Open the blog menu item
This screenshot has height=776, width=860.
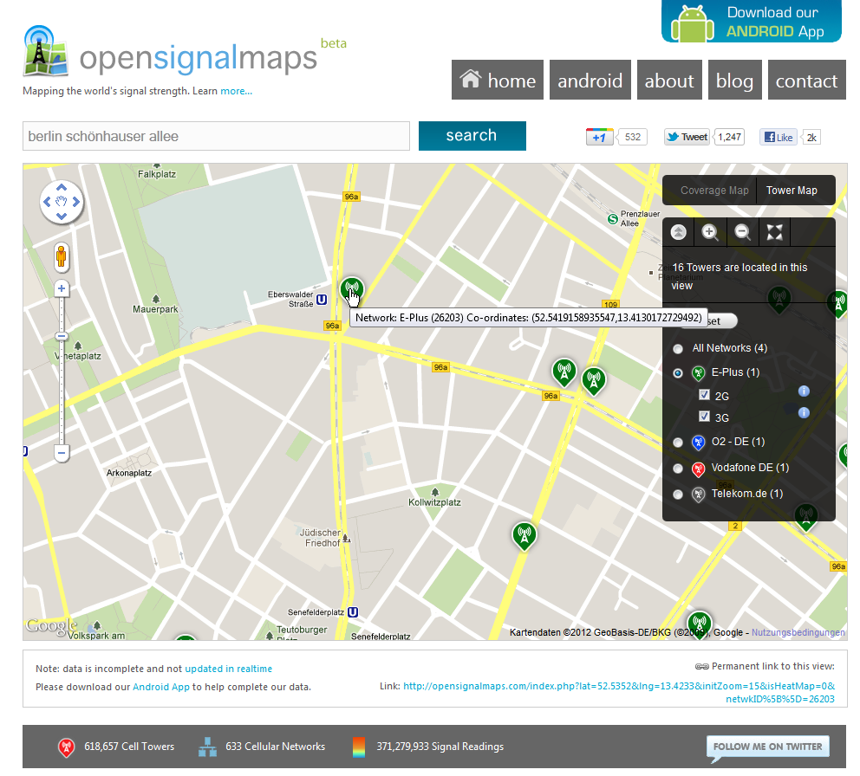coord(734,80)
